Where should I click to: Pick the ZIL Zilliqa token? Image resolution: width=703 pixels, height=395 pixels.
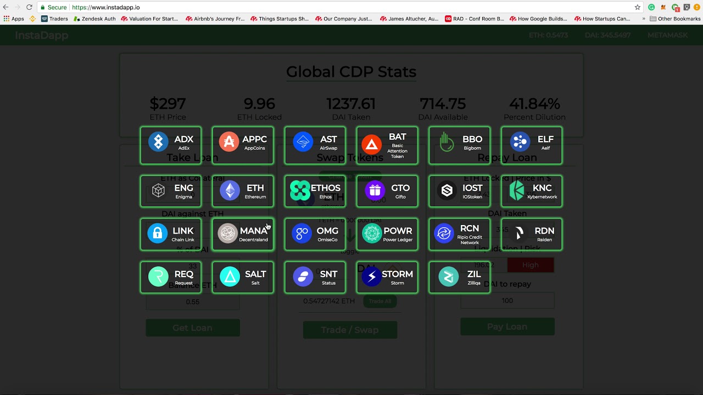(460, 277)
